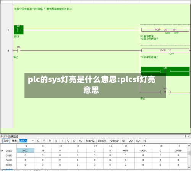Click rung number 5 in the margin

(8, 51)
